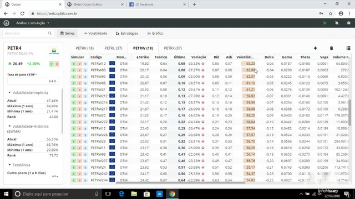Select the PETRX (37) series tab

[x=173, y=48]
